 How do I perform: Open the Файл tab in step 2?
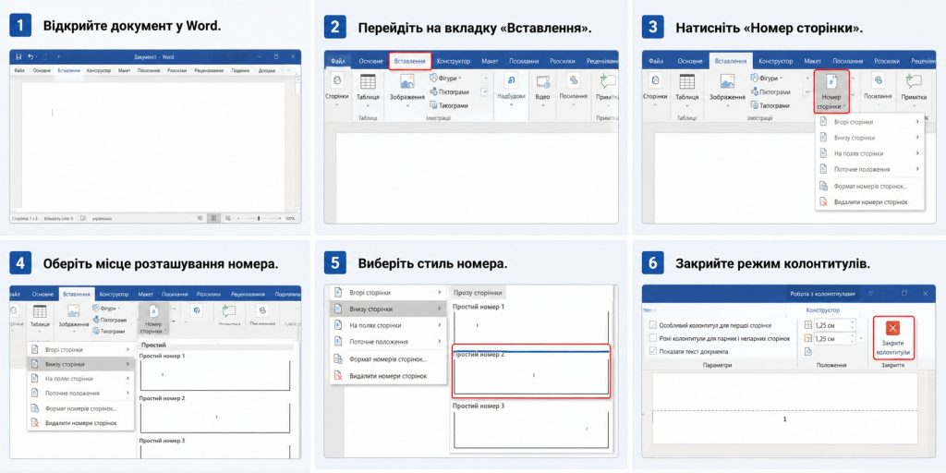coord(336,61)
